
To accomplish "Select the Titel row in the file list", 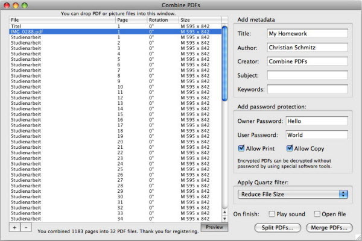I will (115, 26).
